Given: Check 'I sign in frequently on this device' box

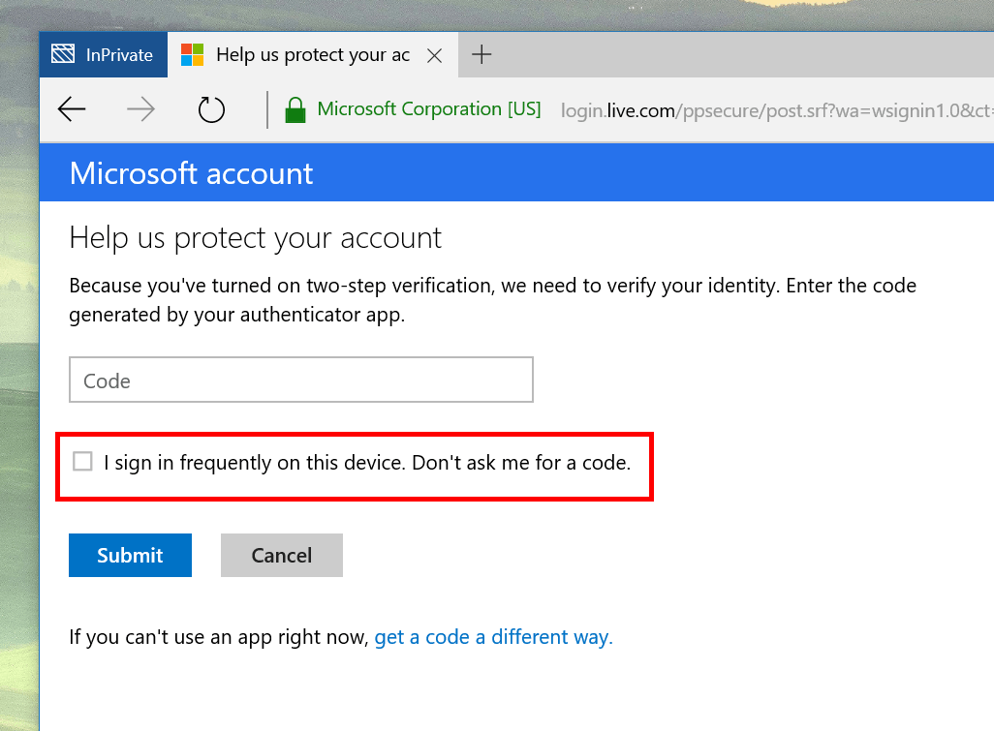Looking at the screenshot, I should [x=82, y=461].
